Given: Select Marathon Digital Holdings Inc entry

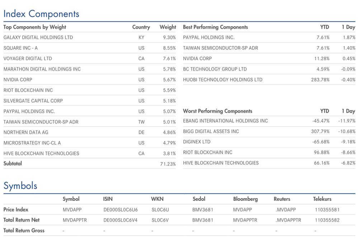Looking at the screenshot, I should [x=42, y=69].
